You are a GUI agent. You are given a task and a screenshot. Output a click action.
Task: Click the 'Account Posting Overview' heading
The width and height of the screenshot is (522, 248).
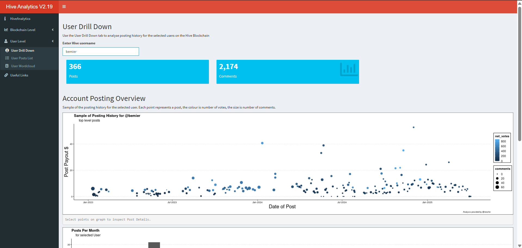[104, 98]
